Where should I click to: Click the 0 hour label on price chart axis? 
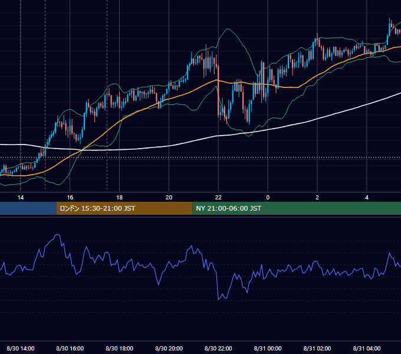tap(268, 198)
